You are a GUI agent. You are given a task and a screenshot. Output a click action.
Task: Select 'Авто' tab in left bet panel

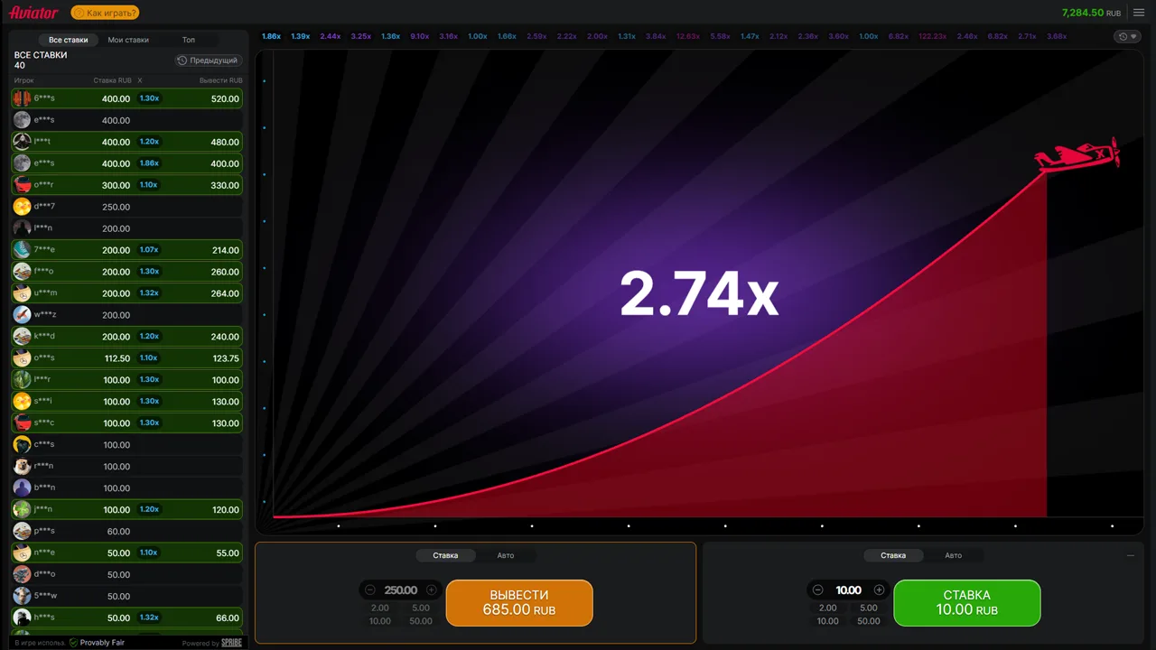tap(506, 555)
